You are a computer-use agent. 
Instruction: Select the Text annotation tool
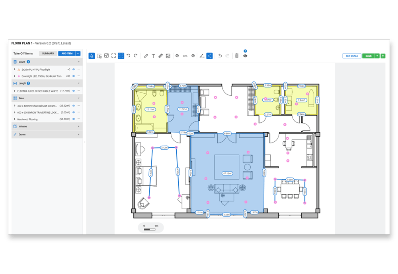click(x=153, y=56)
